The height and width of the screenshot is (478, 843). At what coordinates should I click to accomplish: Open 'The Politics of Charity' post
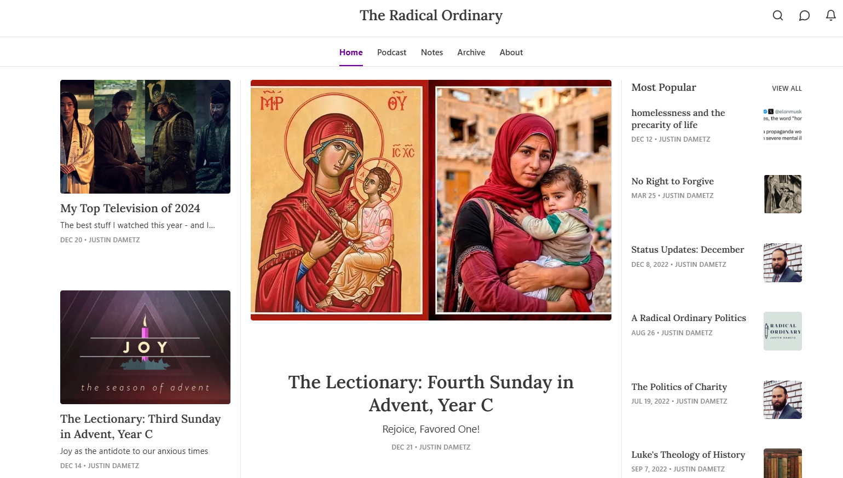[679, 387]
